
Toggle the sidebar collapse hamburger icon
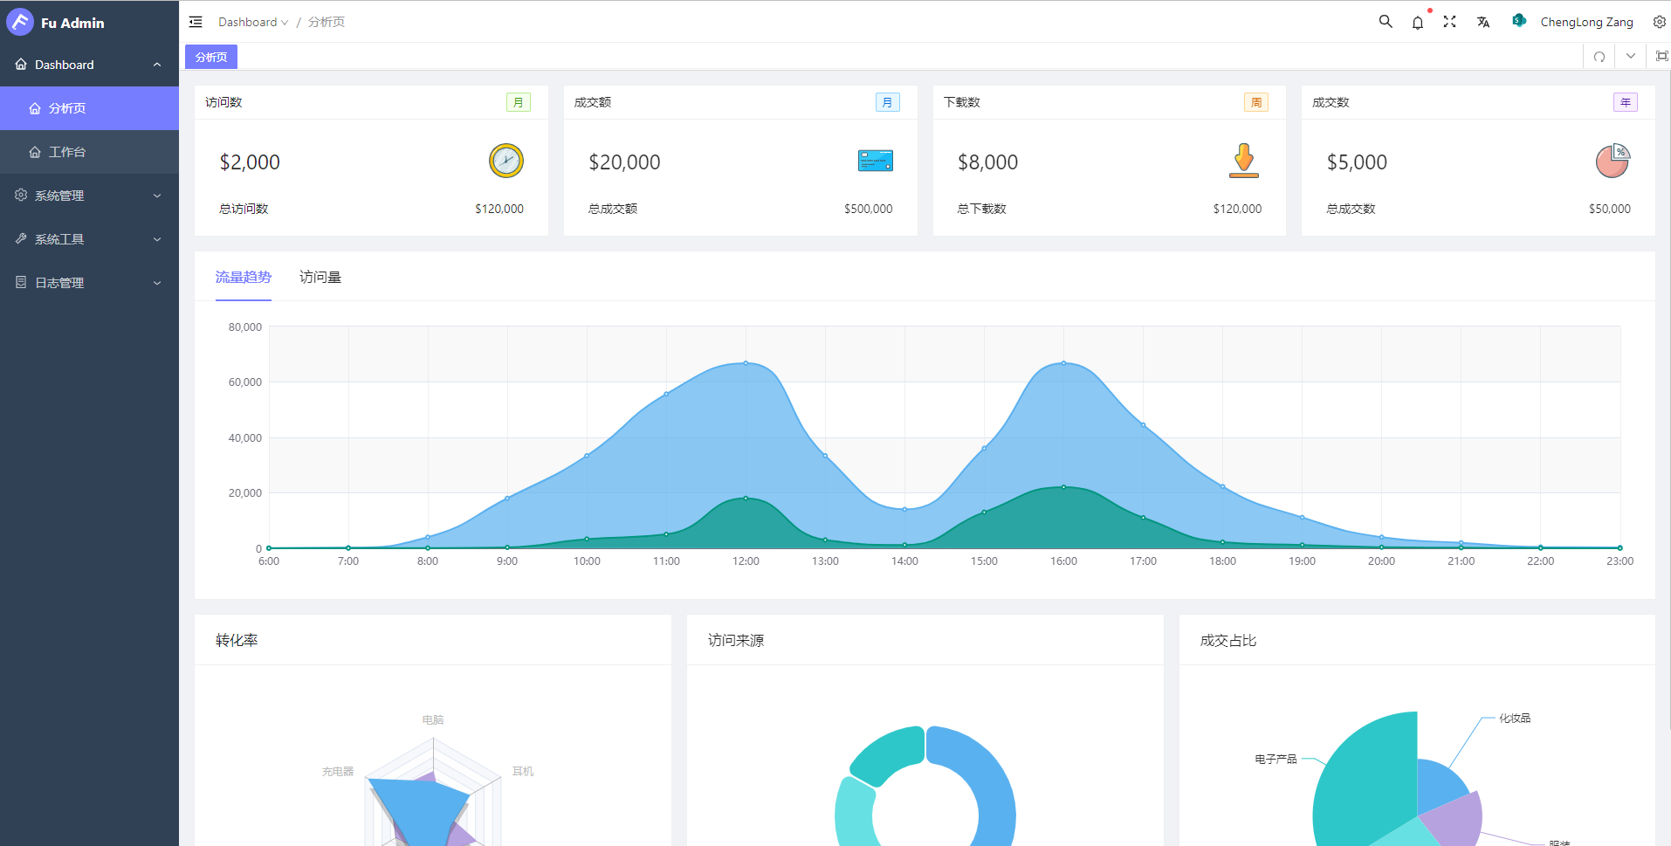196,22
